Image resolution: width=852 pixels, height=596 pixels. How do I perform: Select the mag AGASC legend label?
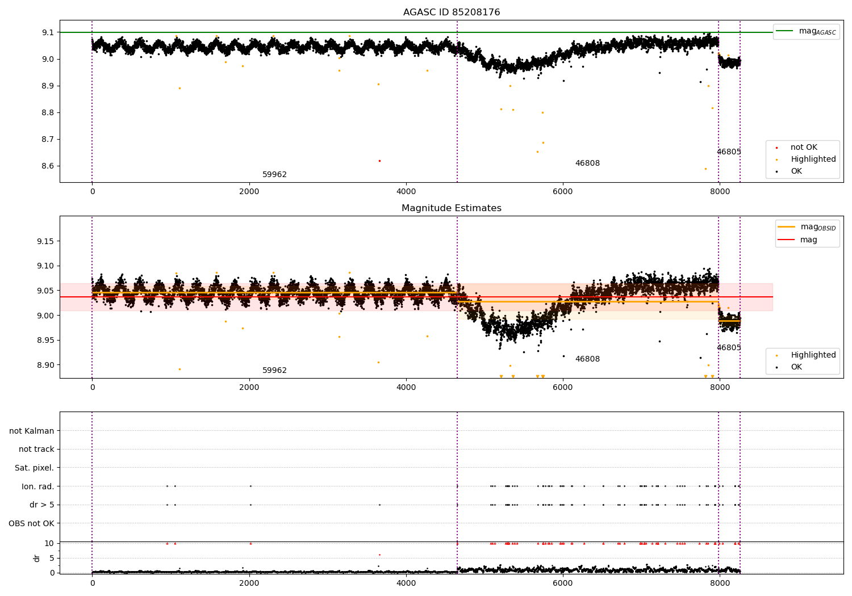pos(817,31)
